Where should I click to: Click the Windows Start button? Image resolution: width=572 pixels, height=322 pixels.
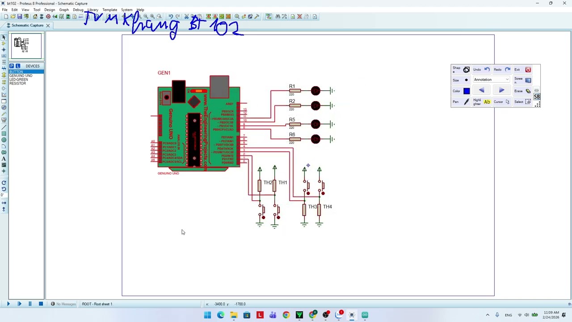(x=207, y=315)
